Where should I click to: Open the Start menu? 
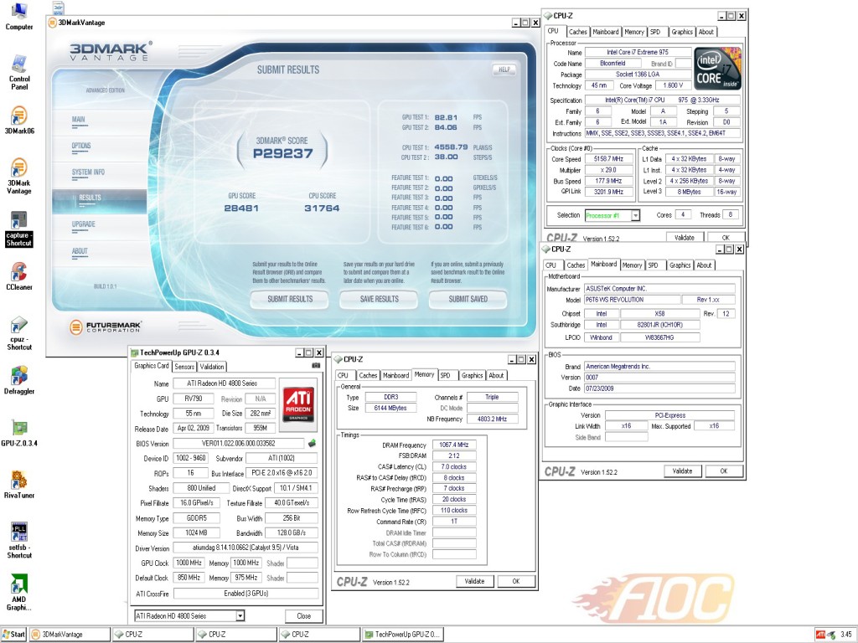point(13,635)
